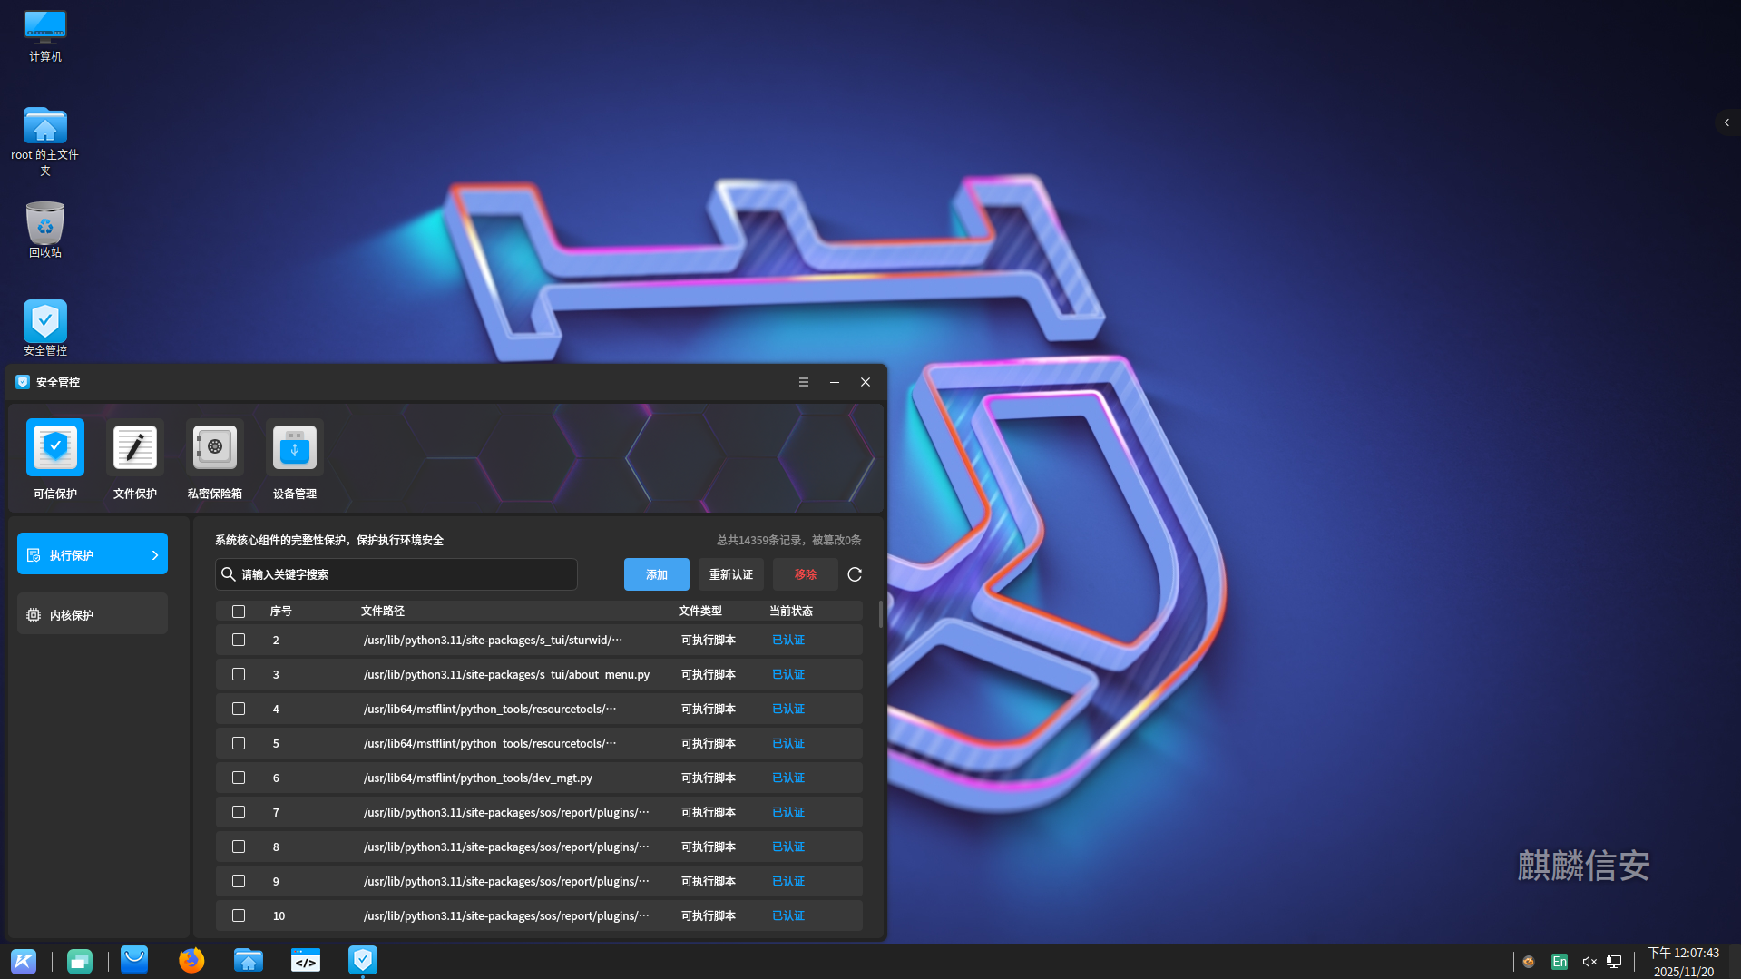
Task: Tick the checkbox for row number 6
Action: 239,778
